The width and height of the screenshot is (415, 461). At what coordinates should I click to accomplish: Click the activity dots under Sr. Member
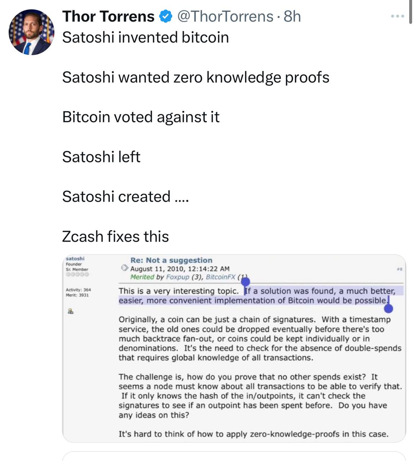pyautogui.click(x=77, y=274)
